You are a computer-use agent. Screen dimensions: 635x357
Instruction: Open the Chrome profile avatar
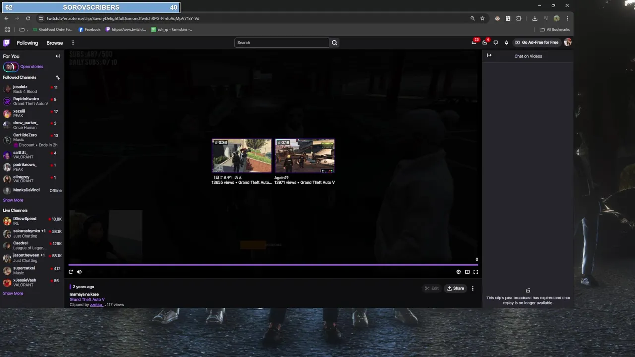point(556,18)
